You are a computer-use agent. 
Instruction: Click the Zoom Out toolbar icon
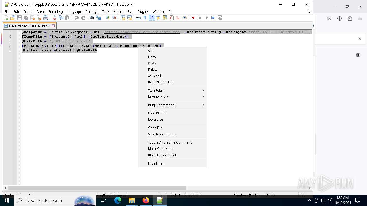point(114,18)
